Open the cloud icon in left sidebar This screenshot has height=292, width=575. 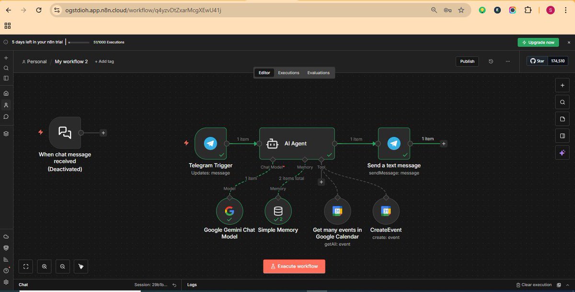point(6,236)
